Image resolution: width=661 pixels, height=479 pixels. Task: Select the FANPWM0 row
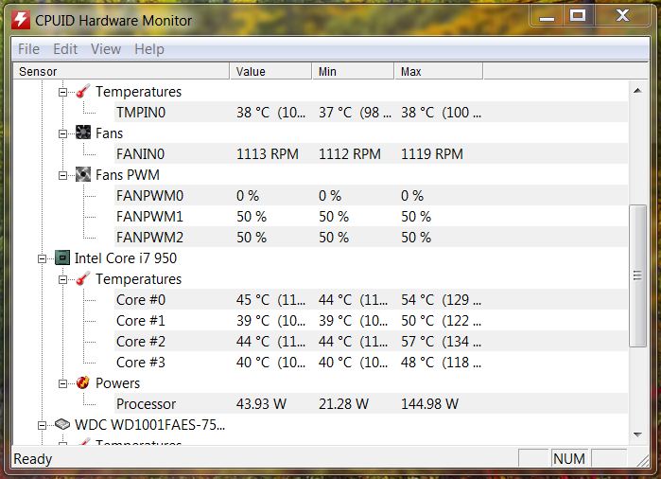[371, 195]
